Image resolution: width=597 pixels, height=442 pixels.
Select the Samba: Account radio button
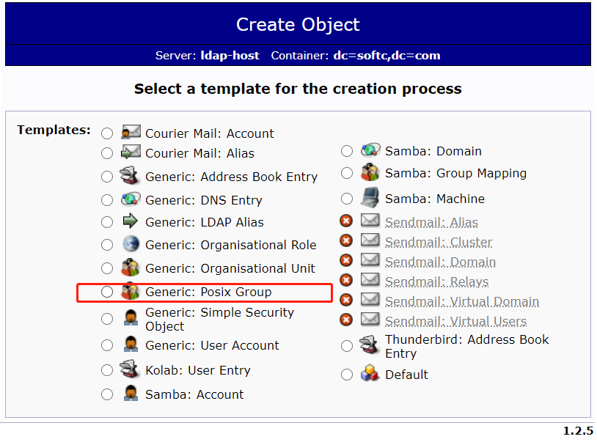pos(107,395)
